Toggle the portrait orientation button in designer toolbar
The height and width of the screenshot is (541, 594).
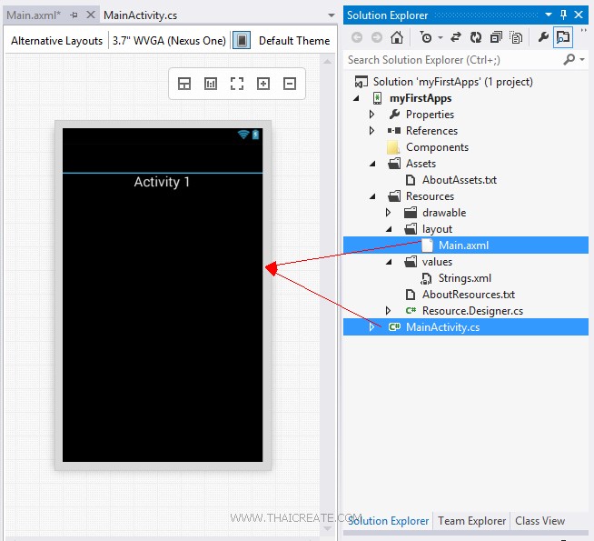(242, 40)
